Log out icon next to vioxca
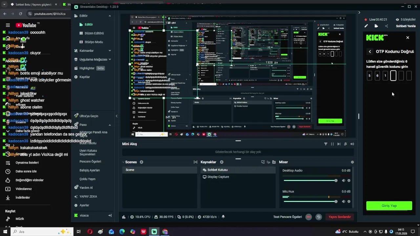This screenshot has width=420, height=236. tap(110, 215)
